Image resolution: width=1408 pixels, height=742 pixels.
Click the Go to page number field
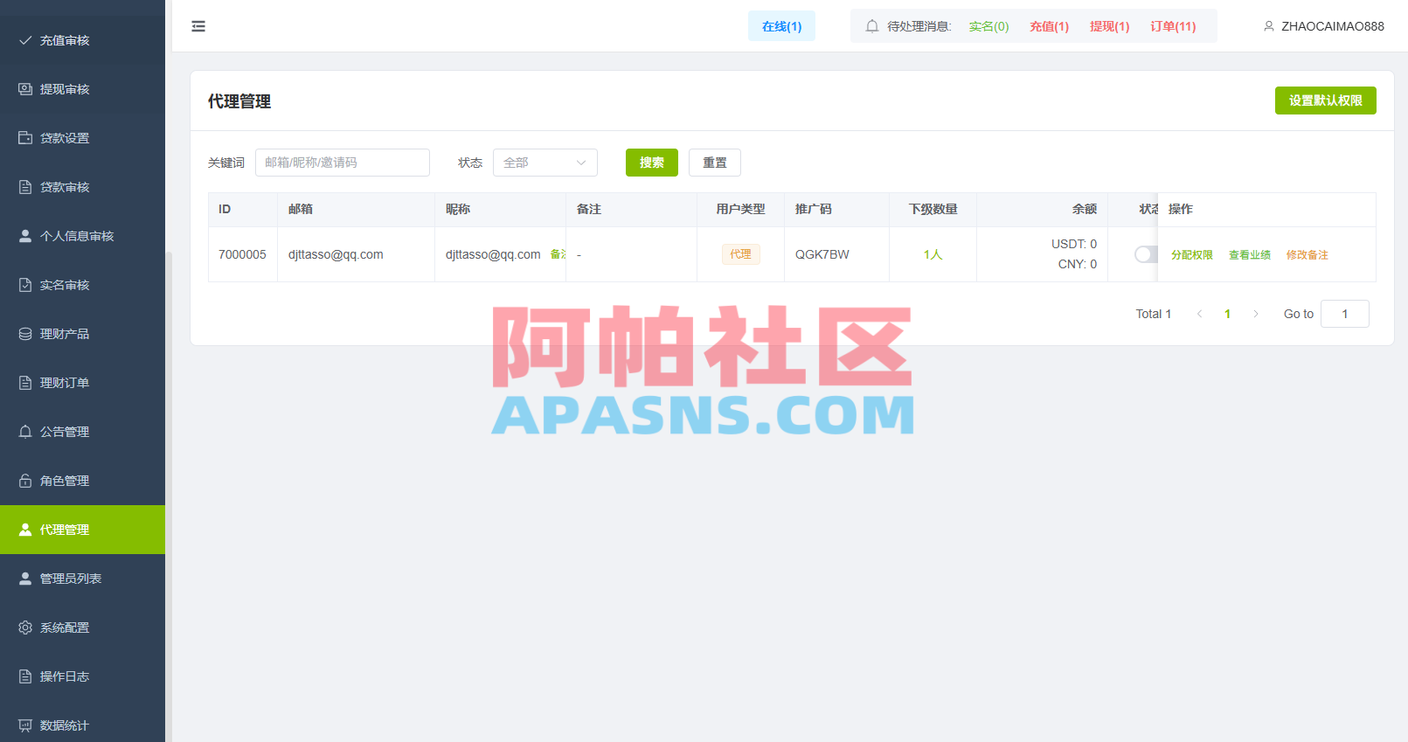1345,314
